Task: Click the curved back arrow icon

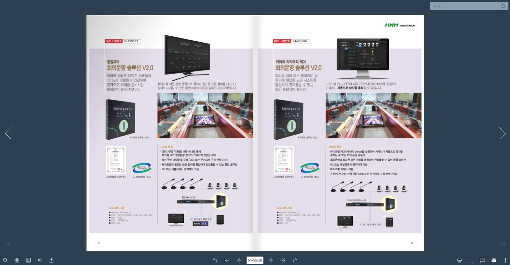Action: click(215, 260)
